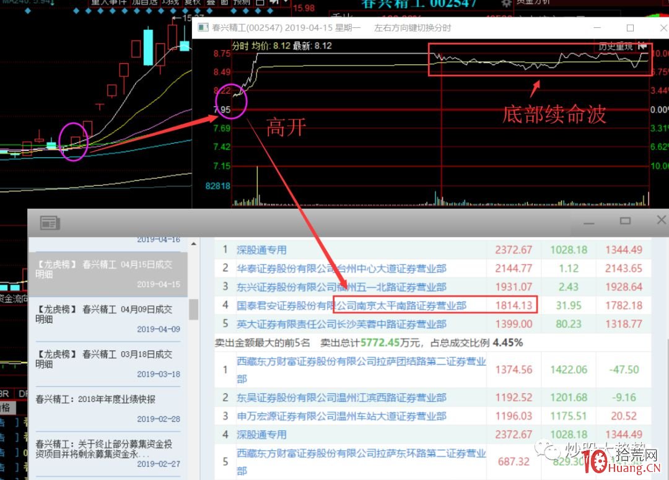Viewport: 669px width, 480px height.
Task: Click the sell amount 80.23
Action: coord(569,325)
